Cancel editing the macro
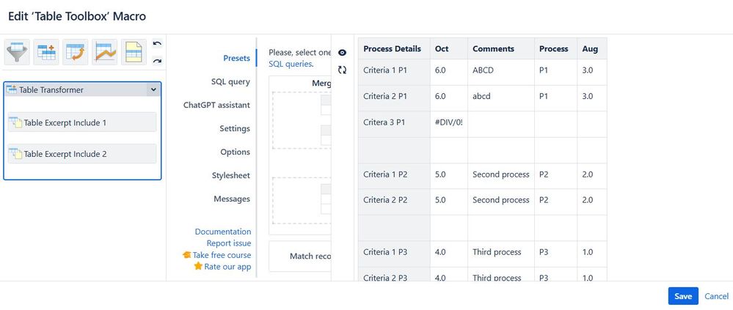Viewport: 733px width, 310px height. click(716, 296)
